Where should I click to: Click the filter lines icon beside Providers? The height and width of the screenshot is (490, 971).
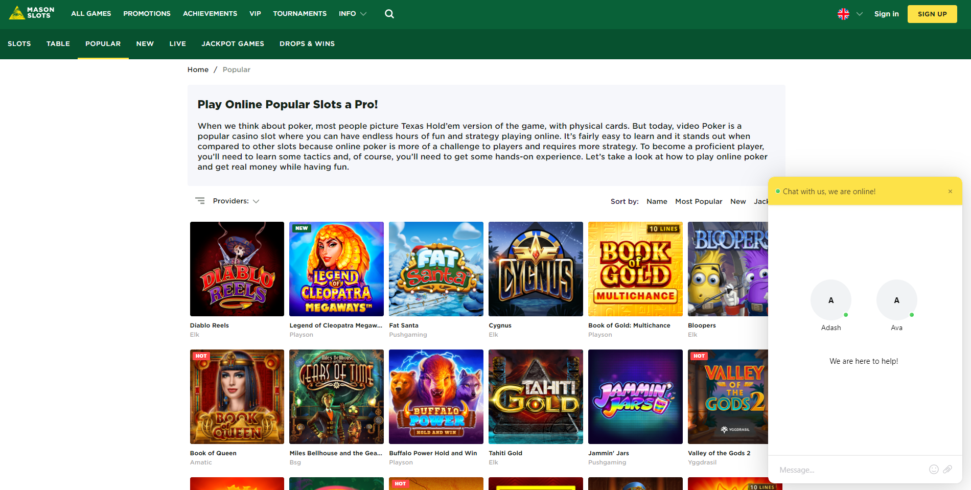(x=200, y=201)
